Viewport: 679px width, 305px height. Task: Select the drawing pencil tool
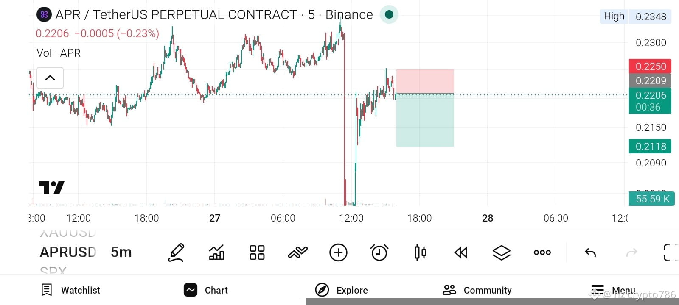pos(176,252)
